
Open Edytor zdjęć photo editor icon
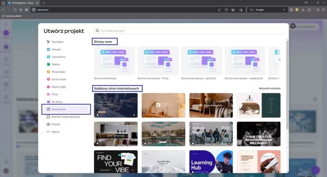coord(48,87)
